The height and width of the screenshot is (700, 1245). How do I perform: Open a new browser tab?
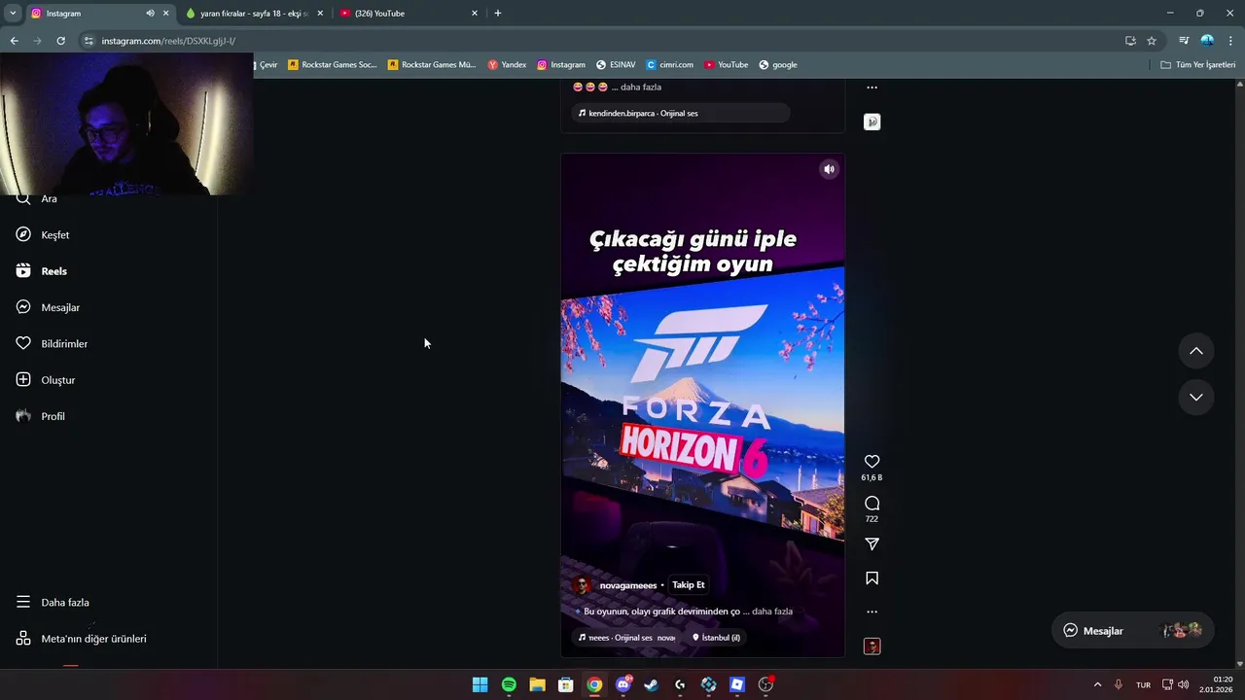click(x=498, y=14)
